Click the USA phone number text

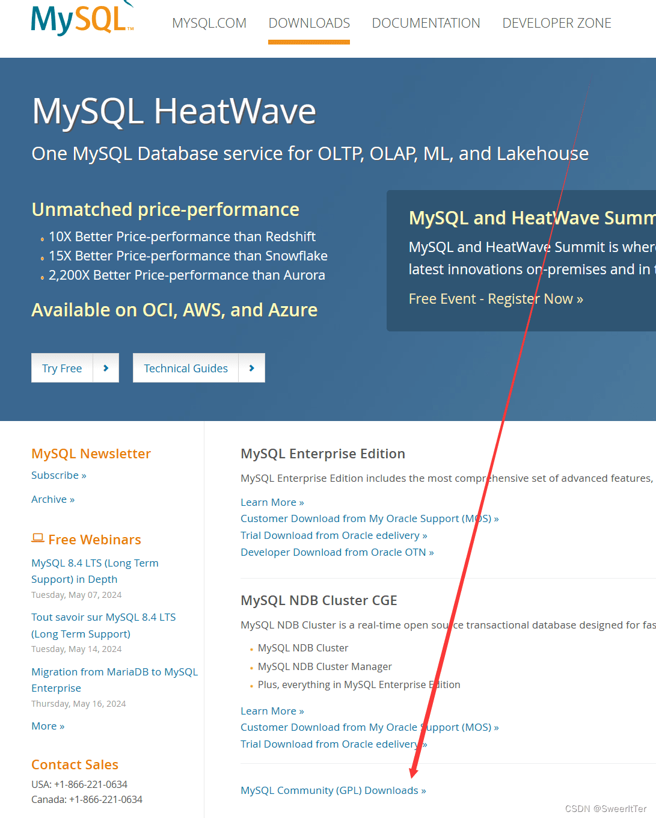tap(79, 784)
